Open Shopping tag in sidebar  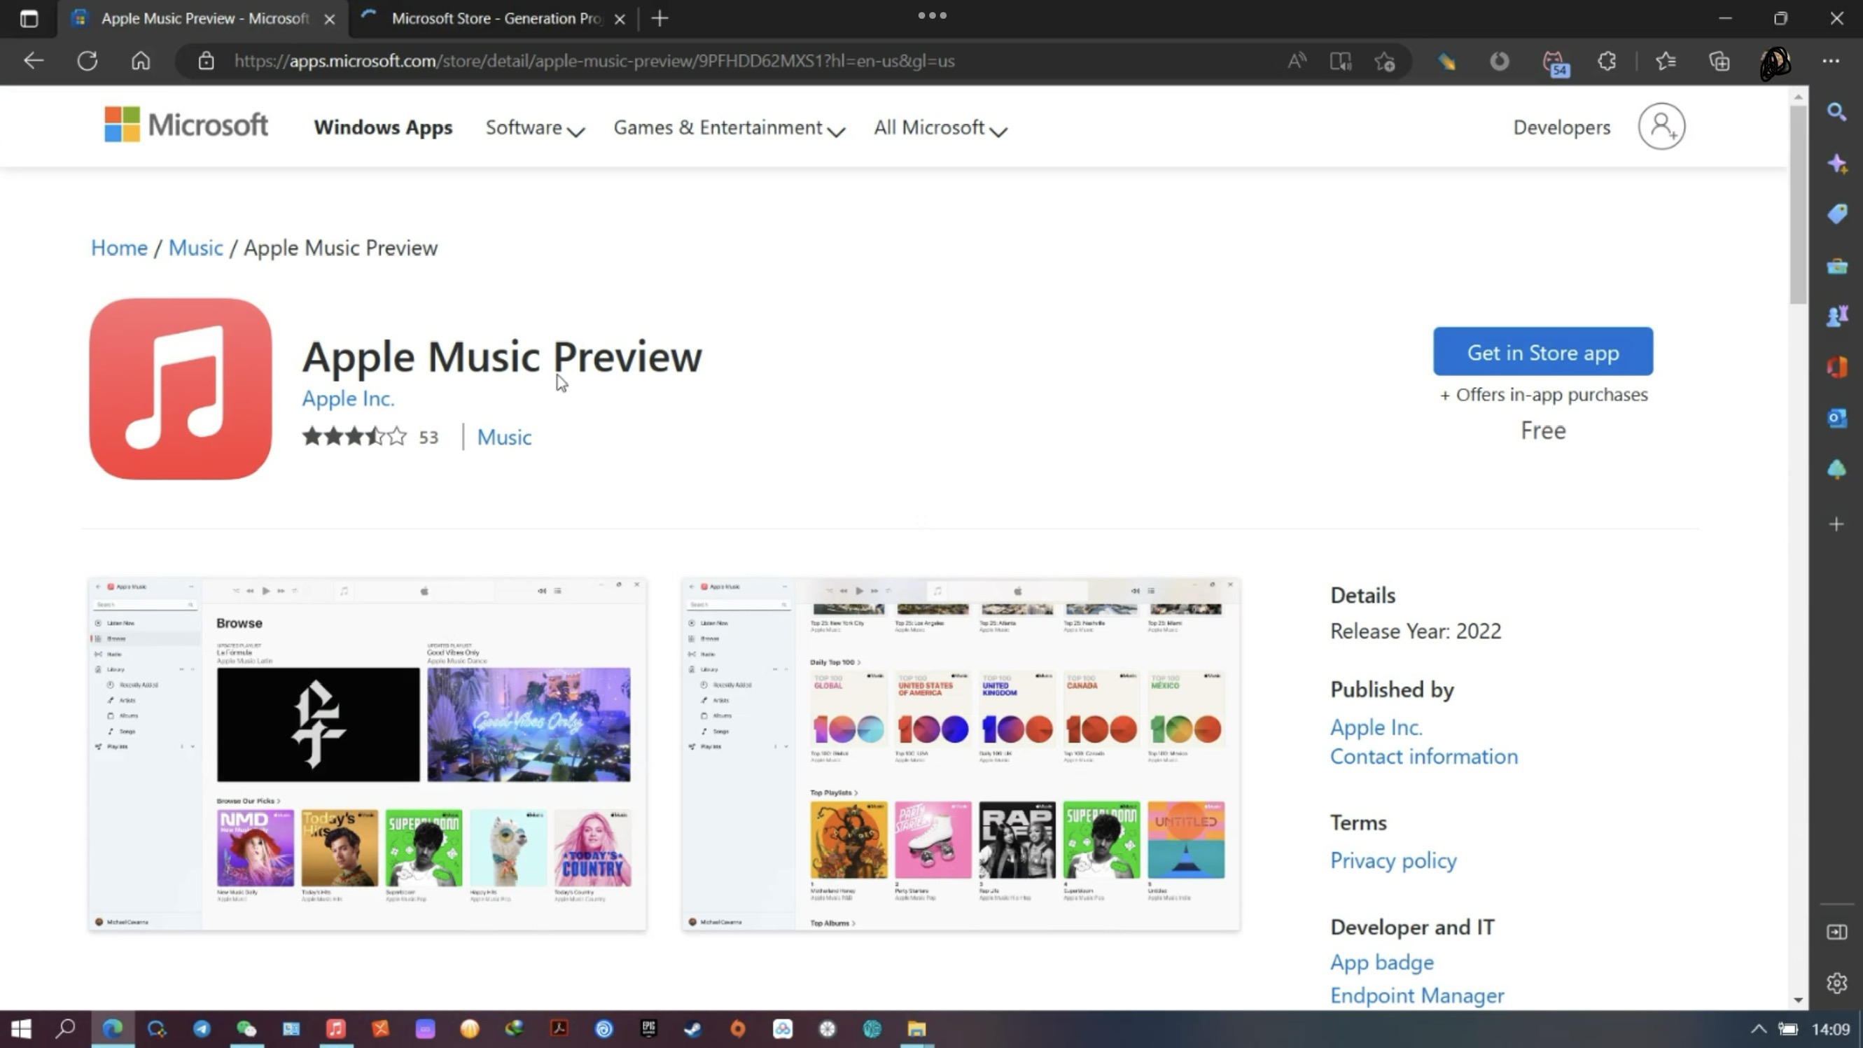tap(1837, 215)
